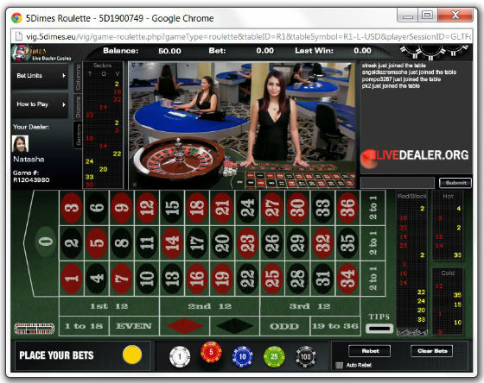Image resolution: width=484 pixels, height=383 pixels.
Task: Place a chip on red 21
Action: (222, 208)
